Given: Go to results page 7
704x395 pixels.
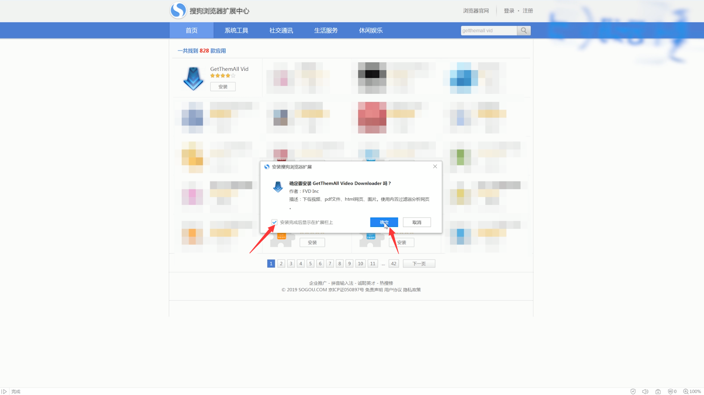Looking at the screenshot, I should (x=330, y=264).
